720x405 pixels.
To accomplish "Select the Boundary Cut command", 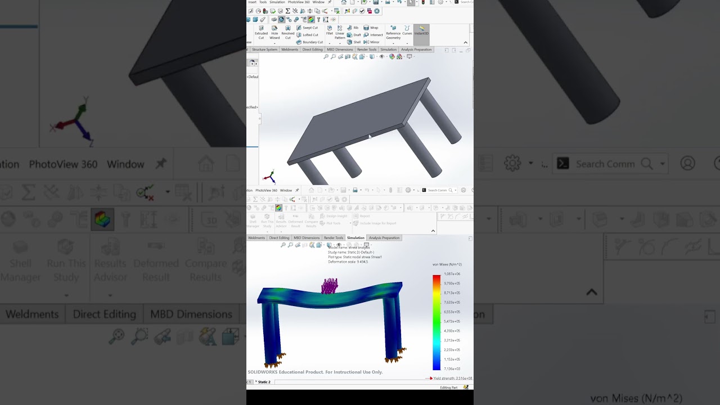I will point(309,42).
